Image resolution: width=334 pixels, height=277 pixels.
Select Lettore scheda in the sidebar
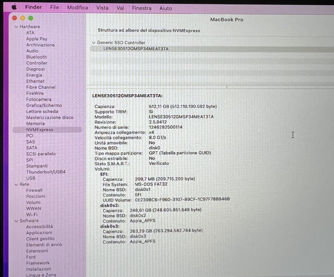(42, 111)
